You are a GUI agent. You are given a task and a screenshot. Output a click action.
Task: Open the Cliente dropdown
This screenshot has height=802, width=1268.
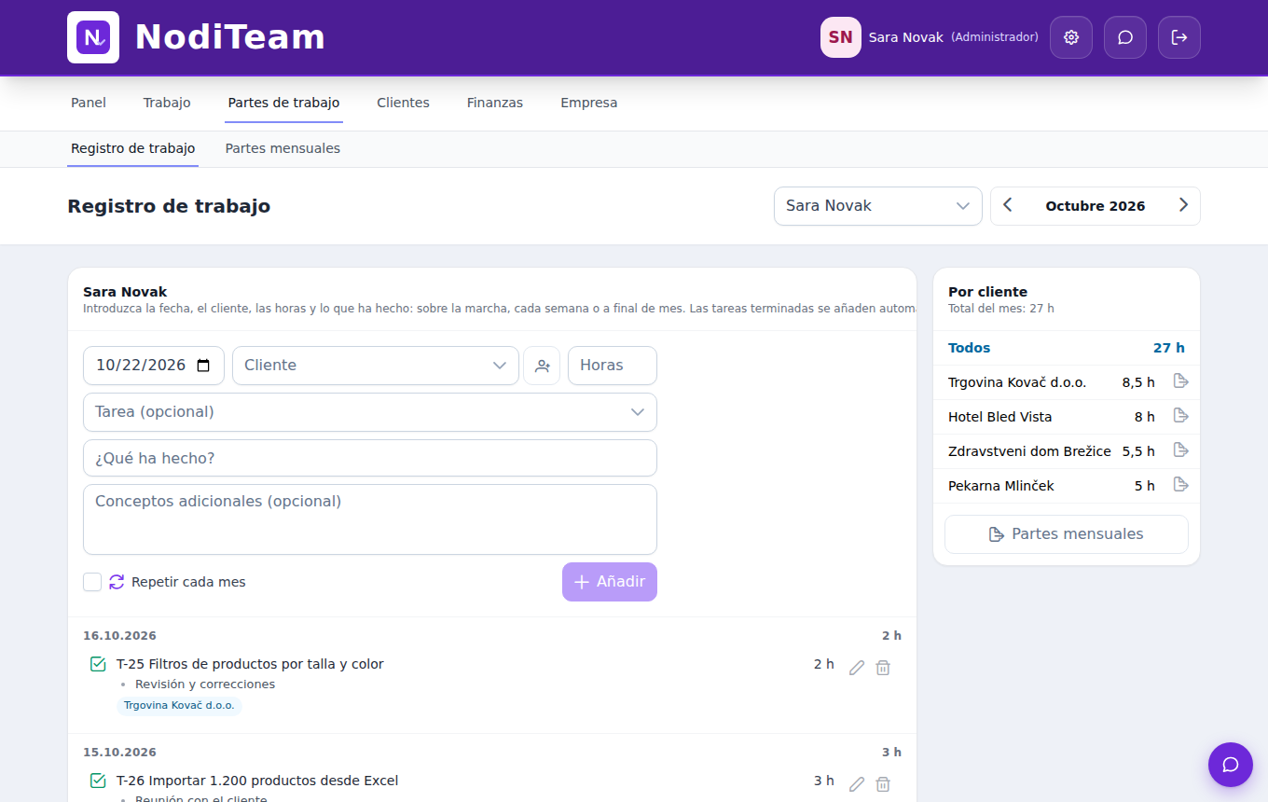[x=376, y=366]
